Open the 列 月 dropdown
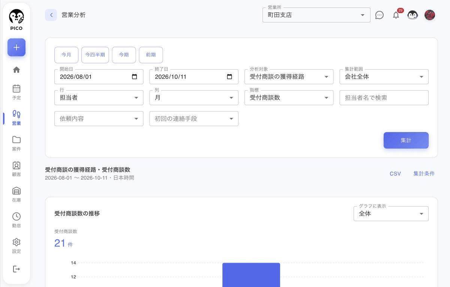This screenshot has height=287, width=450. (x=194, y=98)
